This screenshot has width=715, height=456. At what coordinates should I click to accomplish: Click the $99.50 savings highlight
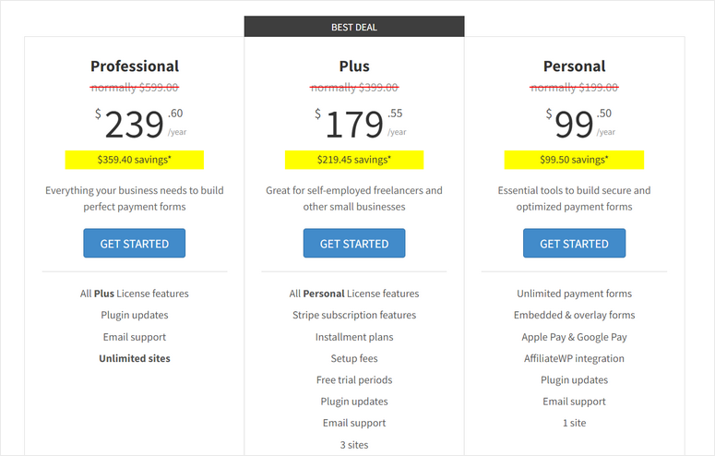(574, 160)
